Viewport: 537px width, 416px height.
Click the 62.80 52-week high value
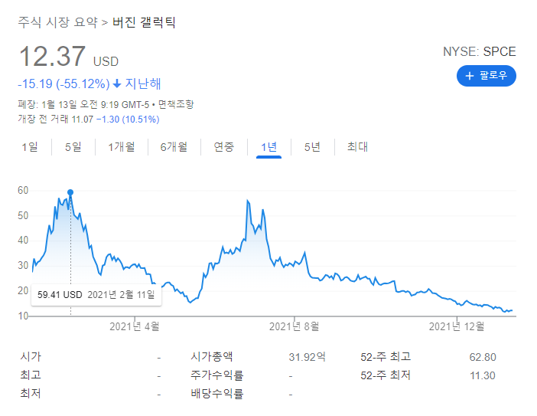(483, 357)
